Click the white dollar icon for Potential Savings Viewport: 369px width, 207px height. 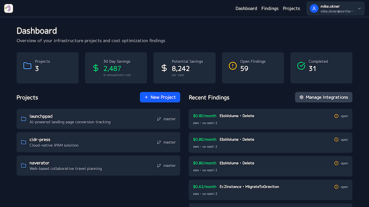[164, 68]
